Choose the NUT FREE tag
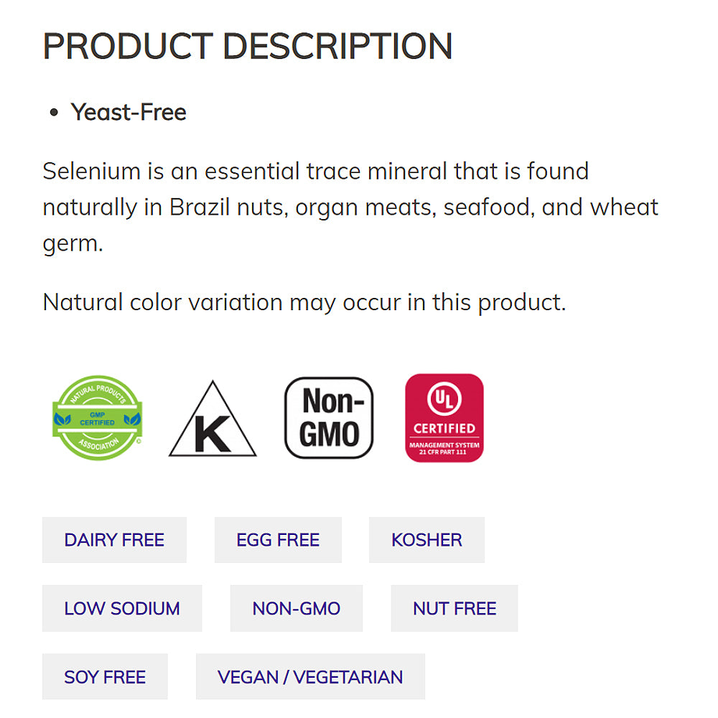Viewport: 718px width, 718px height. pos(454,608)
